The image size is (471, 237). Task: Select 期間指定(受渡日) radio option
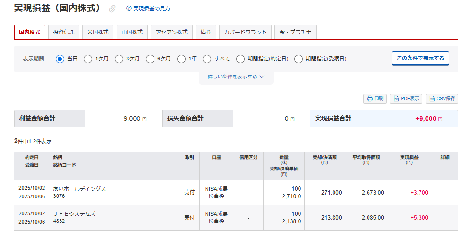coord(299,59)
